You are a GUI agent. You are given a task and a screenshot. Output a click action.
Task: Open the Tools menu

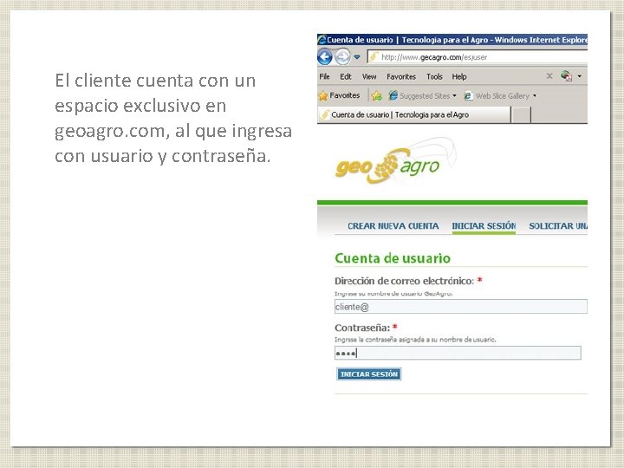434,77
